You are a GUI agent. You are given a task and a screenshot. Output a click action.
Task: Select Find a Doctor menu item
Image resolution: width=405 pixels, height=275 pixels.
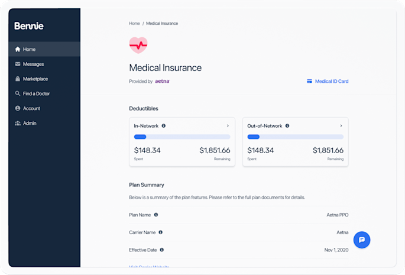click(x=44, y=93)
